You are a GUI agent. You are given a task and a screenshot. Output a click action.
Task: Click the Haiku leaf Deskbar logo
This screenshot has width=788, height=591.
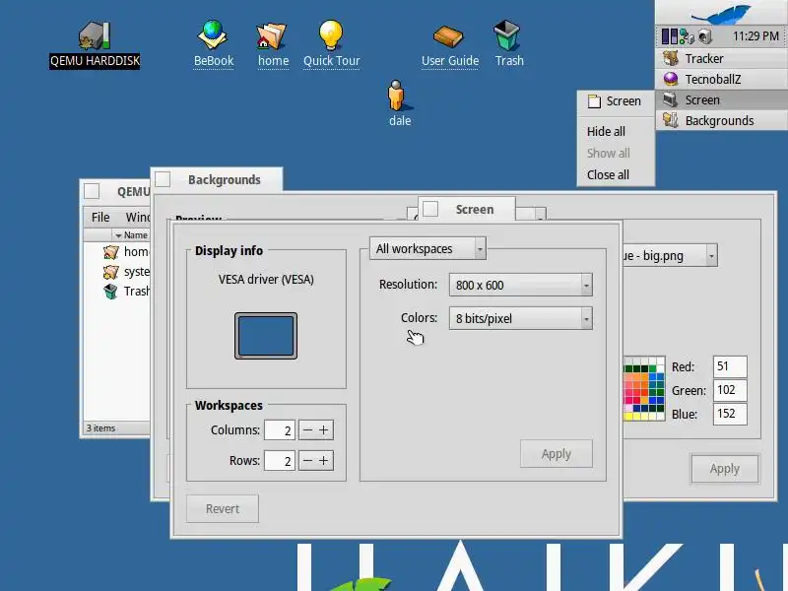click(x=721, y=13)
